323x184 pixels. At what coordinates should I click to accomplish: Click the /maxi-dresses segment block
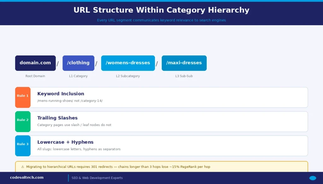pos(184,63)
